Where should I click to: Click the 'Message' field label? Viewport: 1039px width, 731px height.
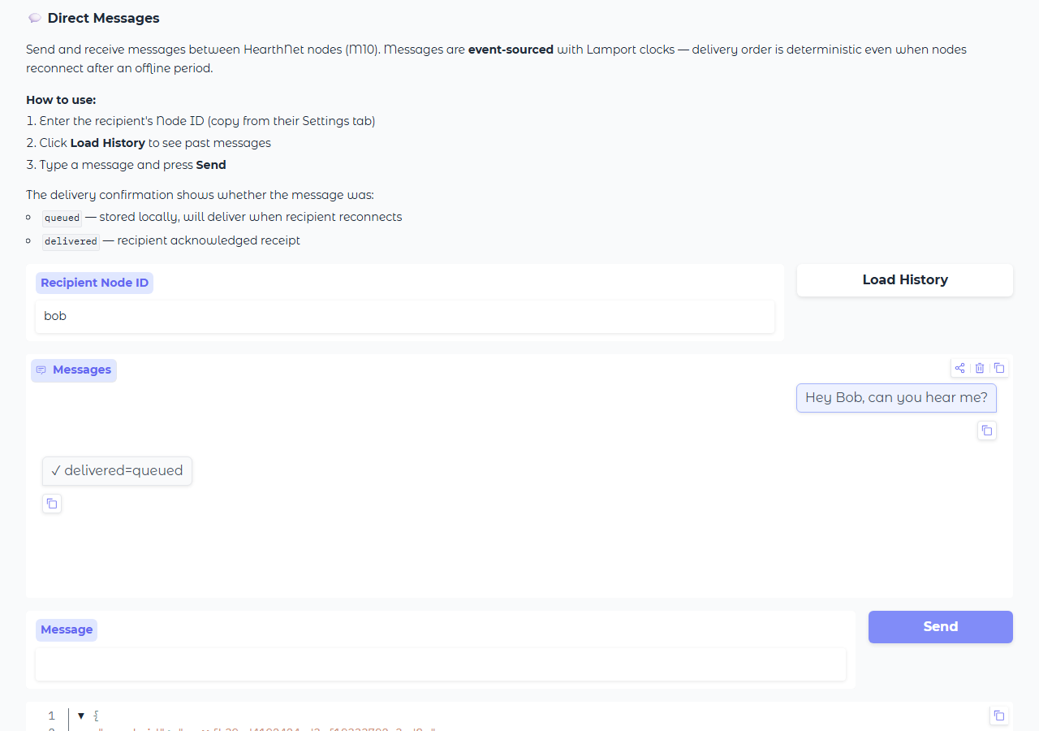pos(67,629)
